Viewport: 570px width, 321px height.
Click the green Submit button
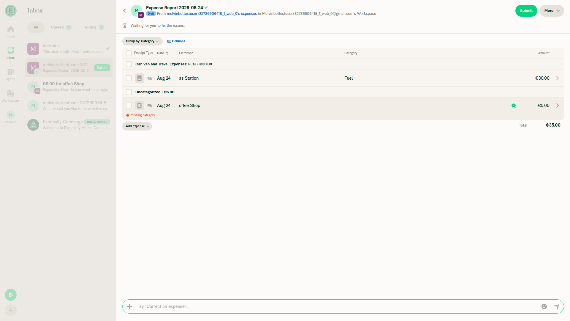(x=526, y=11)
